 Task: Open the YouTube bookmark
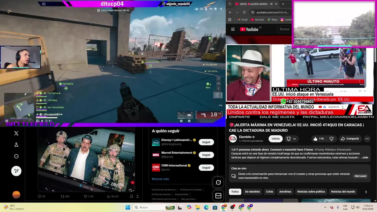click(257, 20)
